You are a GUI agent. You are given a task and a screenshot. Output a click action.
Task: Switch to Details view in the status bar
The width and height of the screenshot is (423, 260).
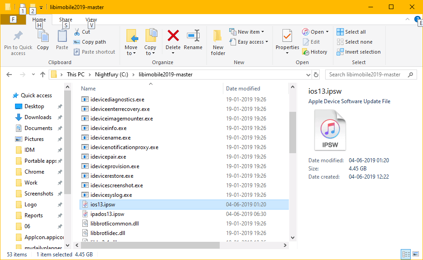406,254
